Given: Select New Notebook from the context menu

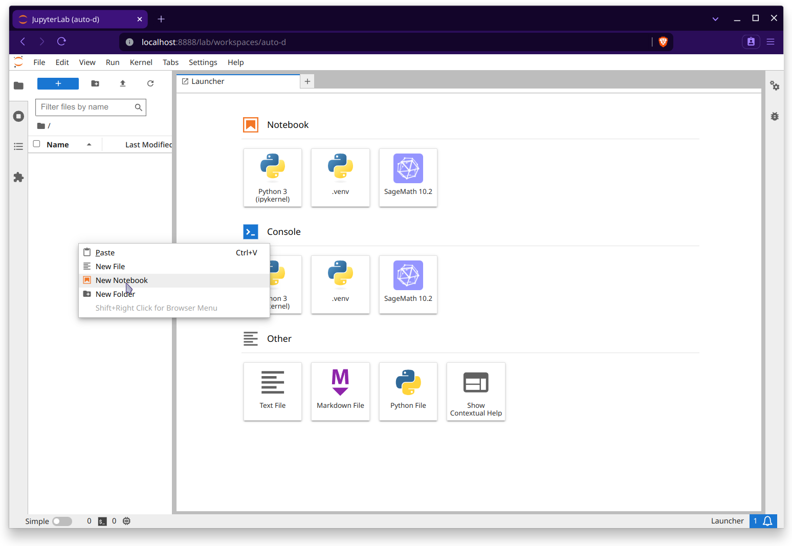Looking at the screenshot, I should (x=122, y=280).
